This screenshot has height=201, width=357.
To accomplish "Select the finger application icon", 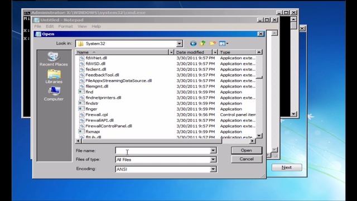I will point(81,109).
